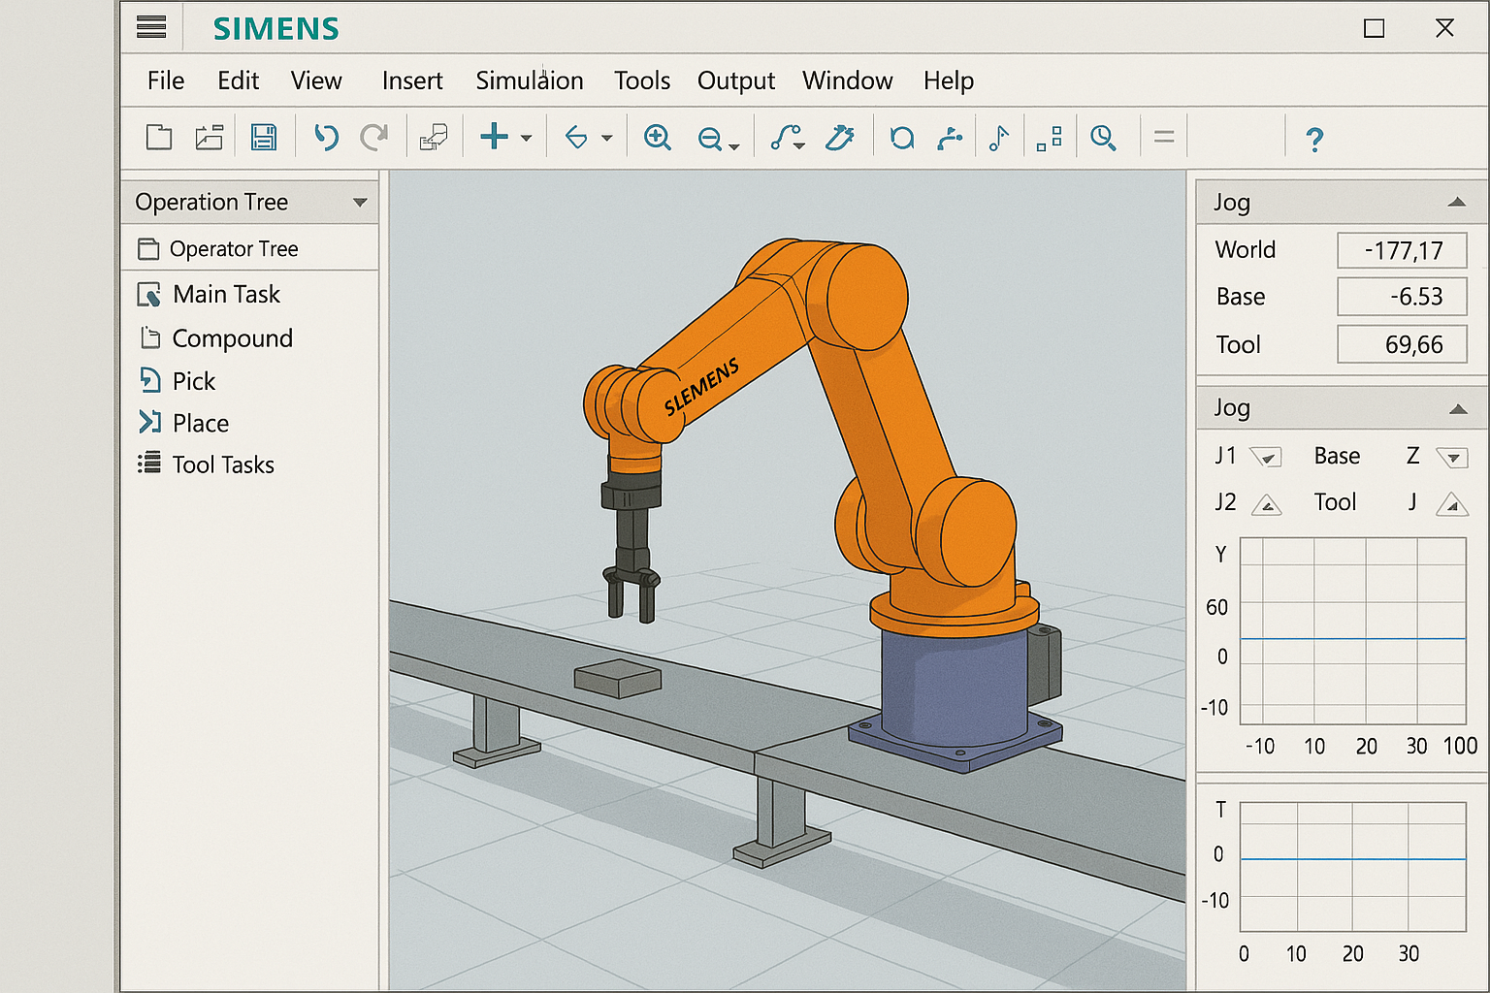1490x993 pixels.
Task: Open the File menu
Action: 166,80
